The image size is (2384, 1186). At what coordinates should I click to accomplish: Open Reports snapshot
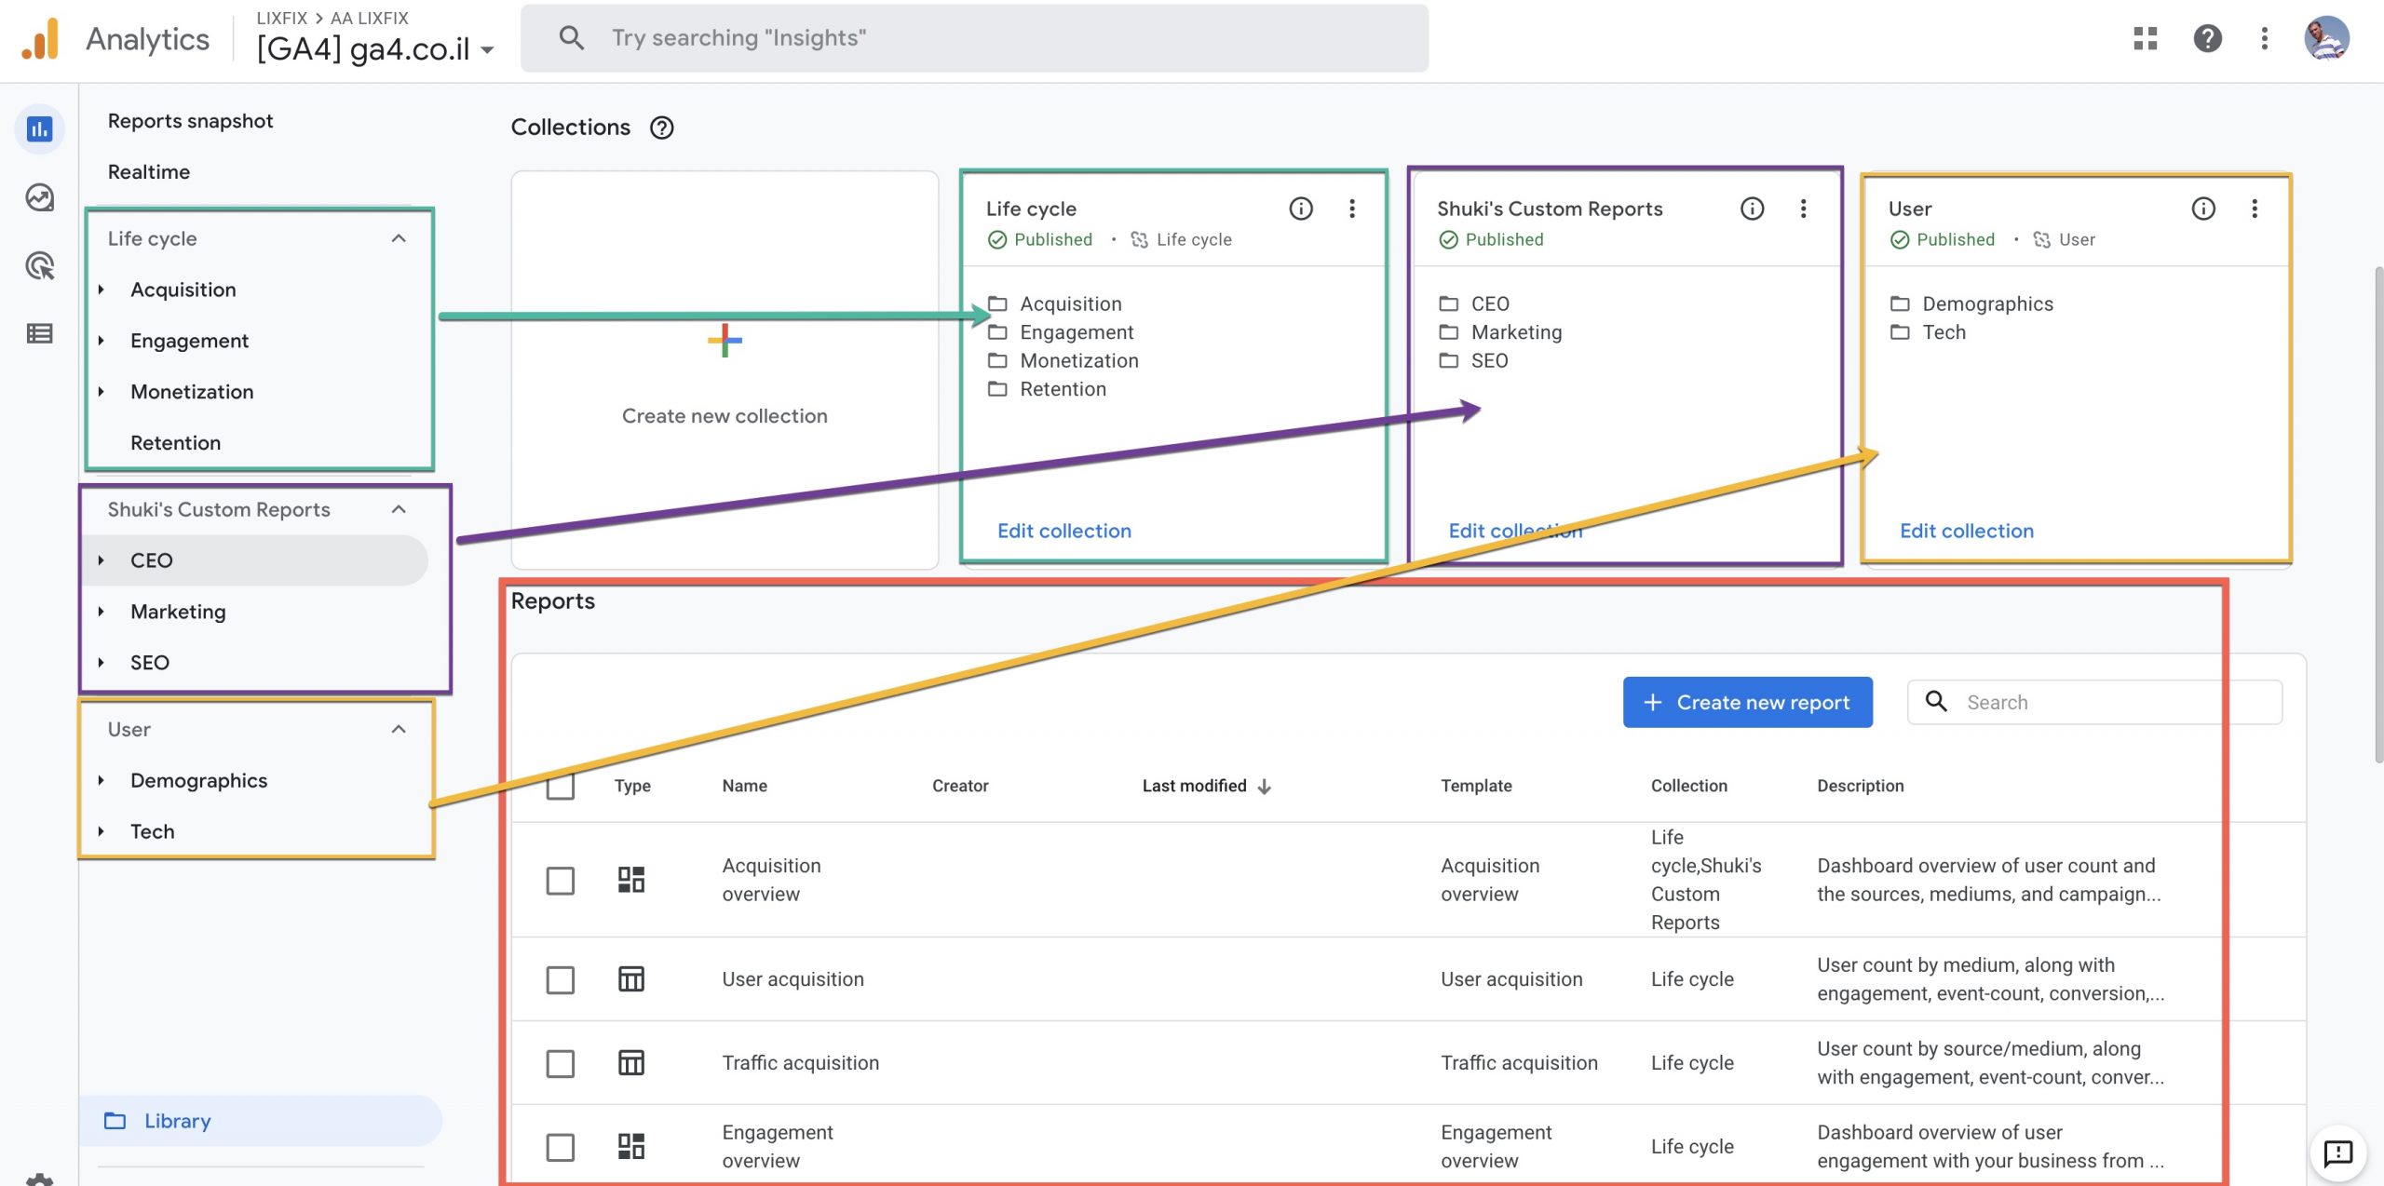tap(190, 121)
